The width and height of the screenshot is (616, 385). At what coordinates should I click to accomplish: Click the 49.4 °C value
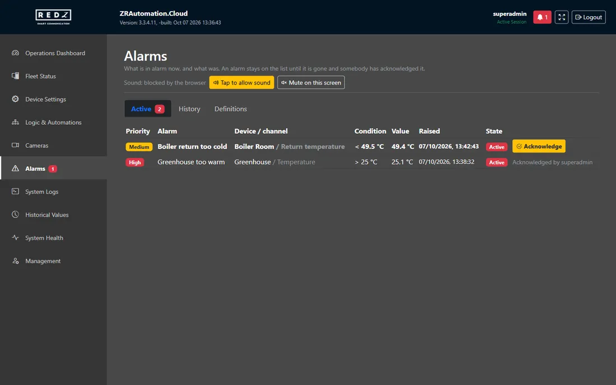403,147
